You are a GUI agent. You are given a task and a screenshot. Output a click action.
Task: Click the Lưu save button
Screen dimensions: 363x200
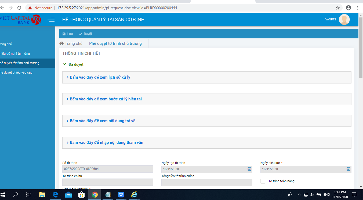tap(68, 34)
